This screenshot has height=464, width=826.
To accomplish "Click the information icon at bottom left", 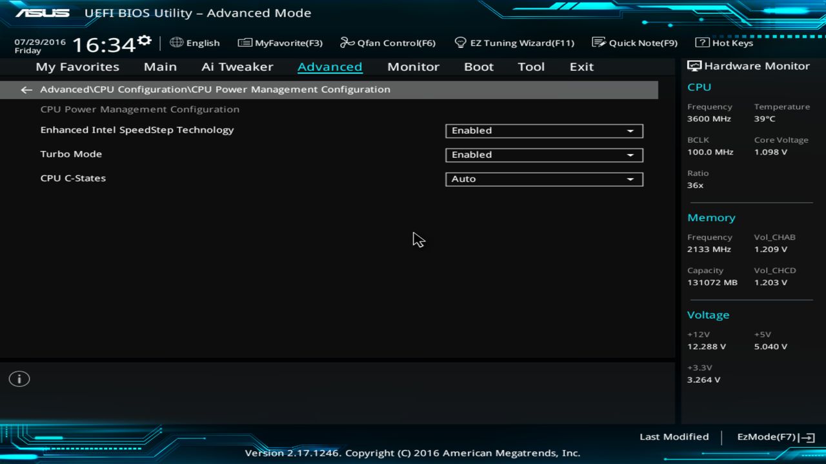I will (x=19, y=379).
